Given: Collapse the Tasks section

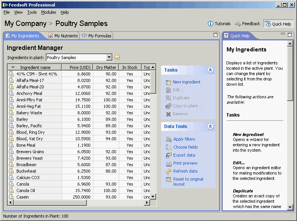Looking at the screenshot, I should (210, 70).
